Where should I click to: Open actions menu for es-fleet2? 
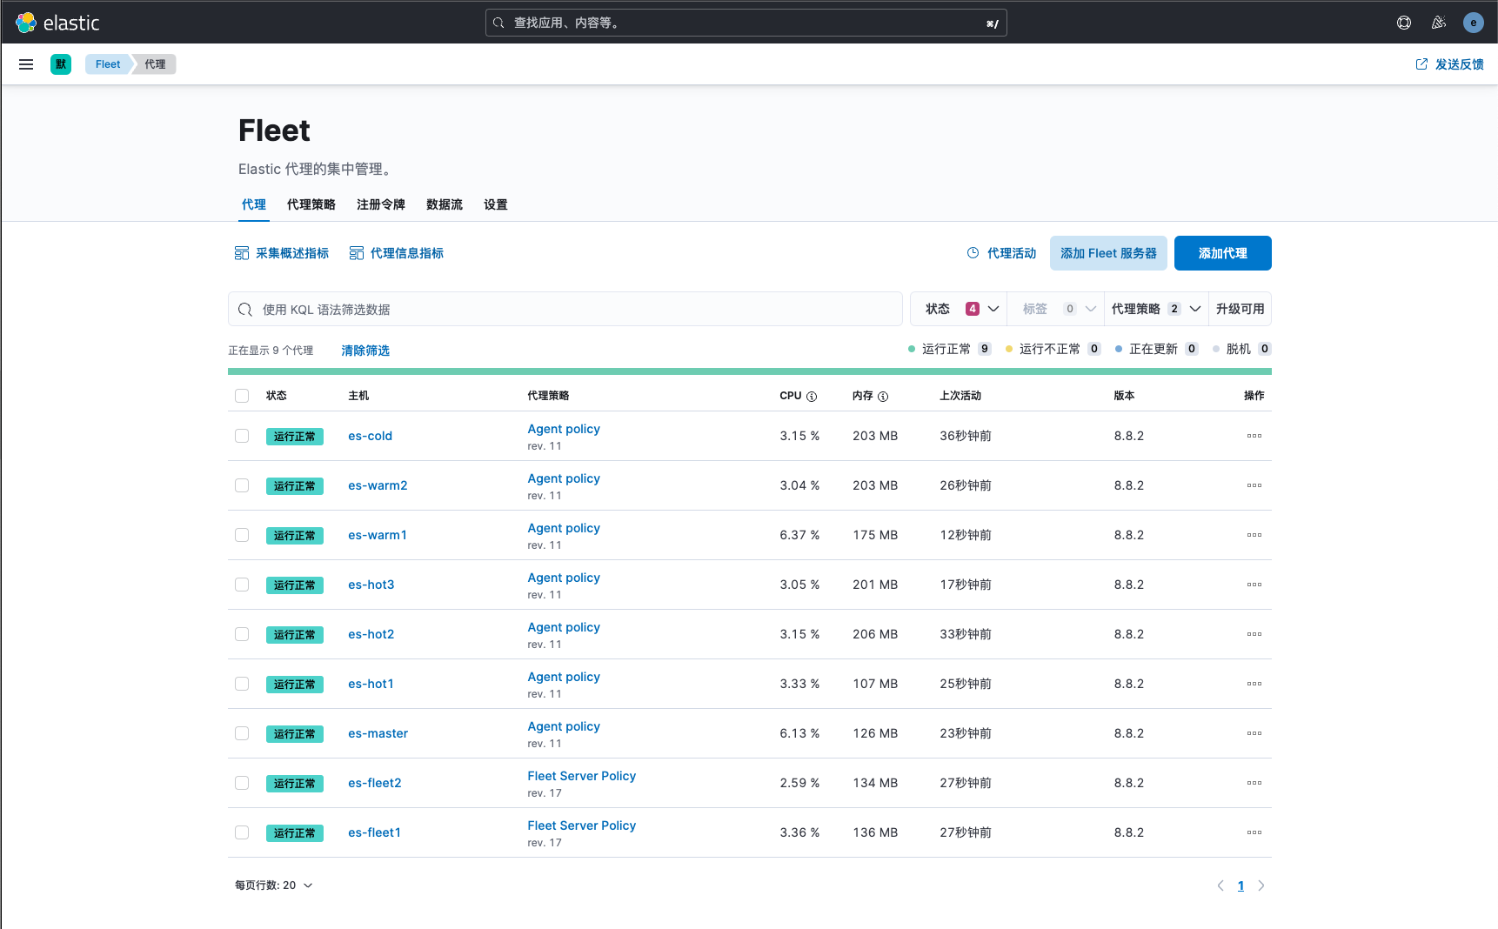[x=1254, y=783]
